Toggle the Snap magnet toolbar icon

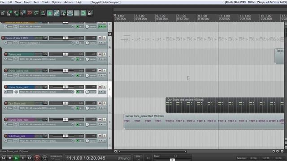pos(83,13)
